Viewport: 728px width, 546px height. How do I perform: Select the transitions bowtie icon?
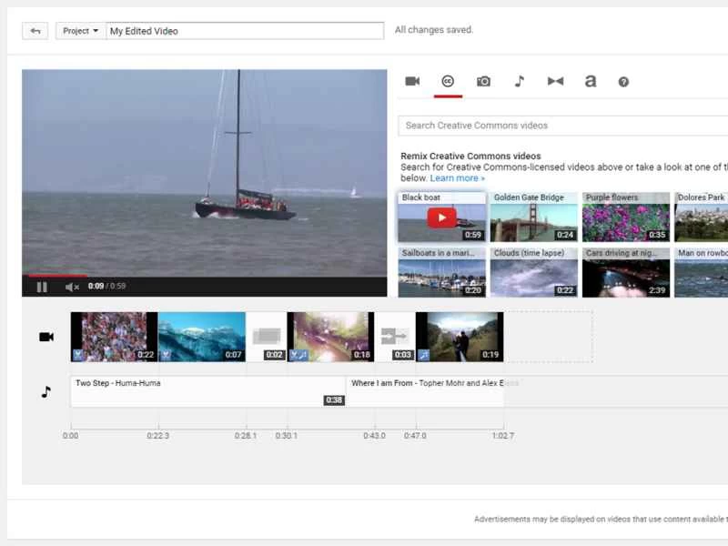tap(555, 81)
